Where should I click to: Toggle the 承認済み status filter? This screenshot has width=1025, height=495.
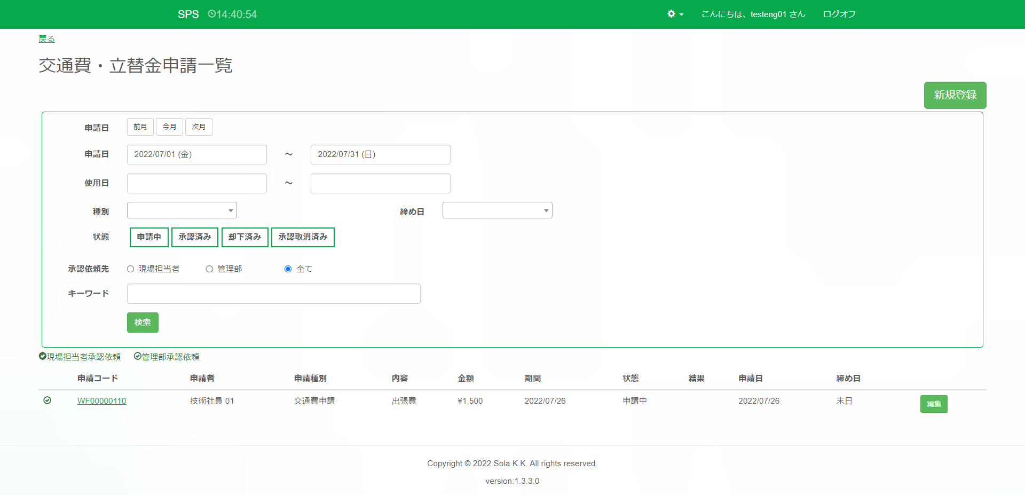point(195,237)
